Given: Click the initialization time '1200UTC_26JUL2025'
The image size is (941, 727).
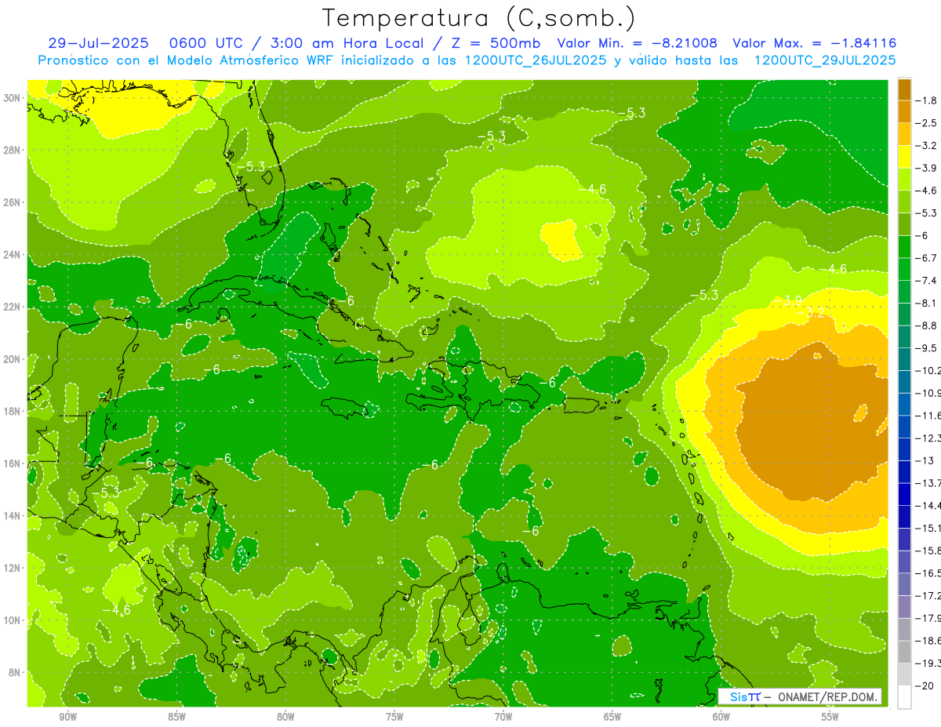Looking at the screenshot, I should pos(536,60).
